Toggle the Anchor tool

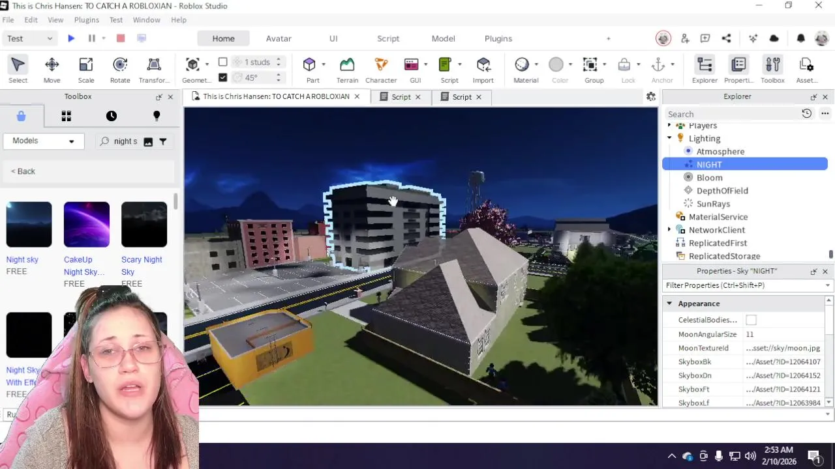click(x=658, y=64)
